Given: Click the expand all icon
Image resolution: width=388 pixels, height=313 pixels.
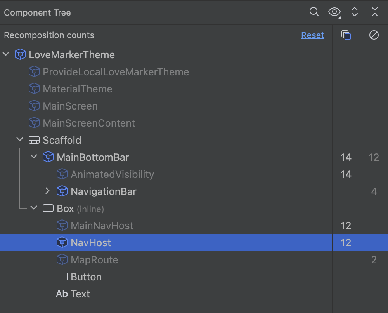Looking at the screenshot, I should (354, 12).
